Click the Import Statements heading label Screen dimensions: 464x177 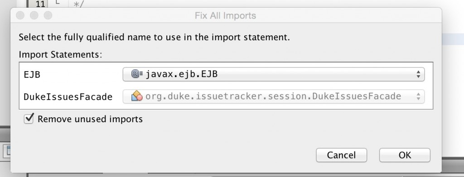(x=60, y=55)
